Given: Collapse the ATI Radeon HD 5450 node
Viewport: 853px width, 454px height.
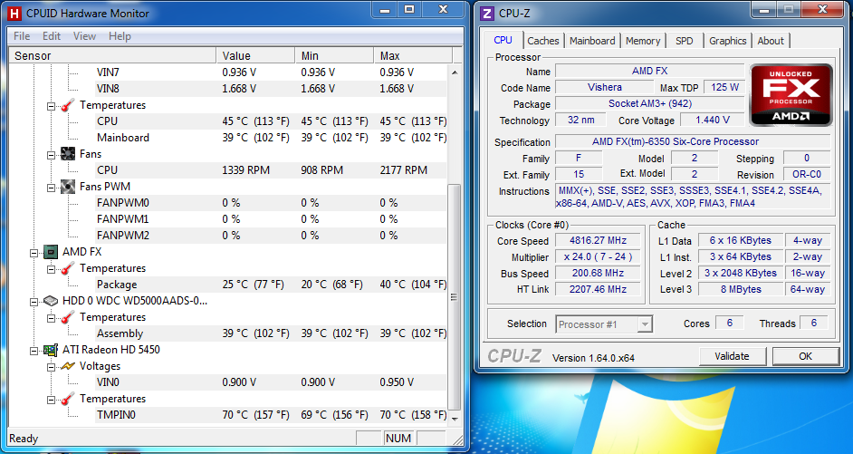Looking at the screenshot, I should [x=34, y=350].
